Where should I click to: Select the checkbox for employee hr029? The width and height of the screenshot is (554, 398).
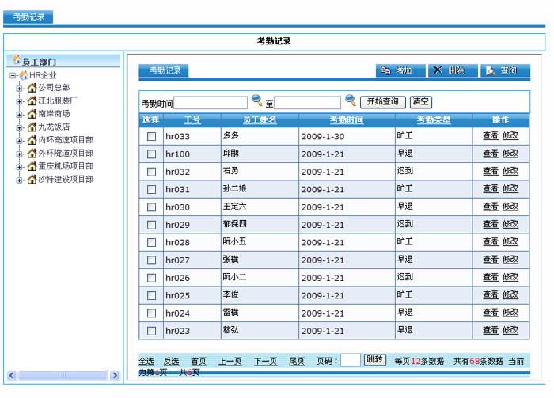tap(151, 225)
